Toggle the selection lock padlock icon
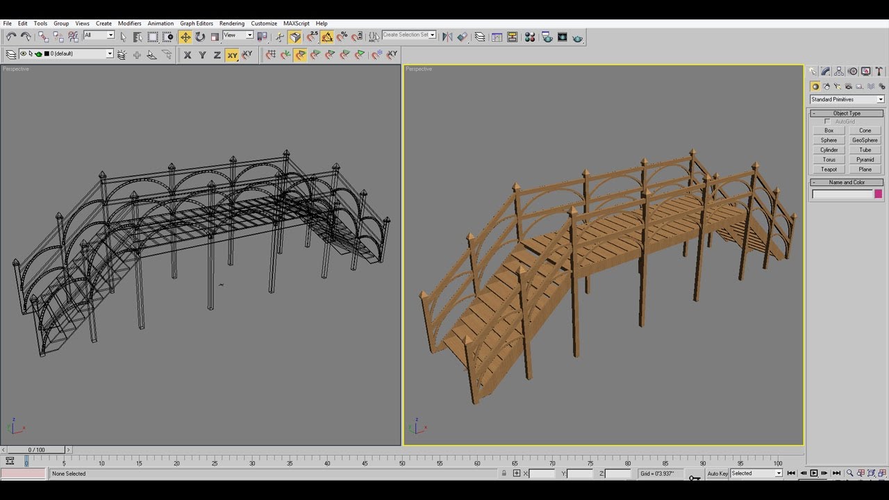This screenshot has height=500, width=889. coord(504,474)
